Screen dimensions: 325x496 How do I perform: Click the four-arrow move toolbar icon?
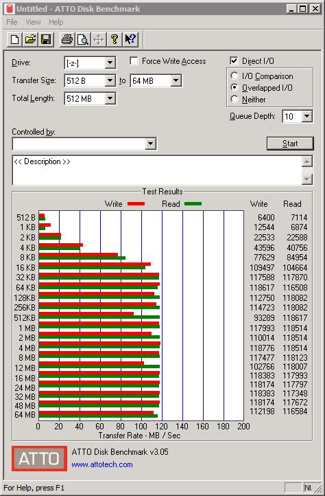(x=99, y=40)
